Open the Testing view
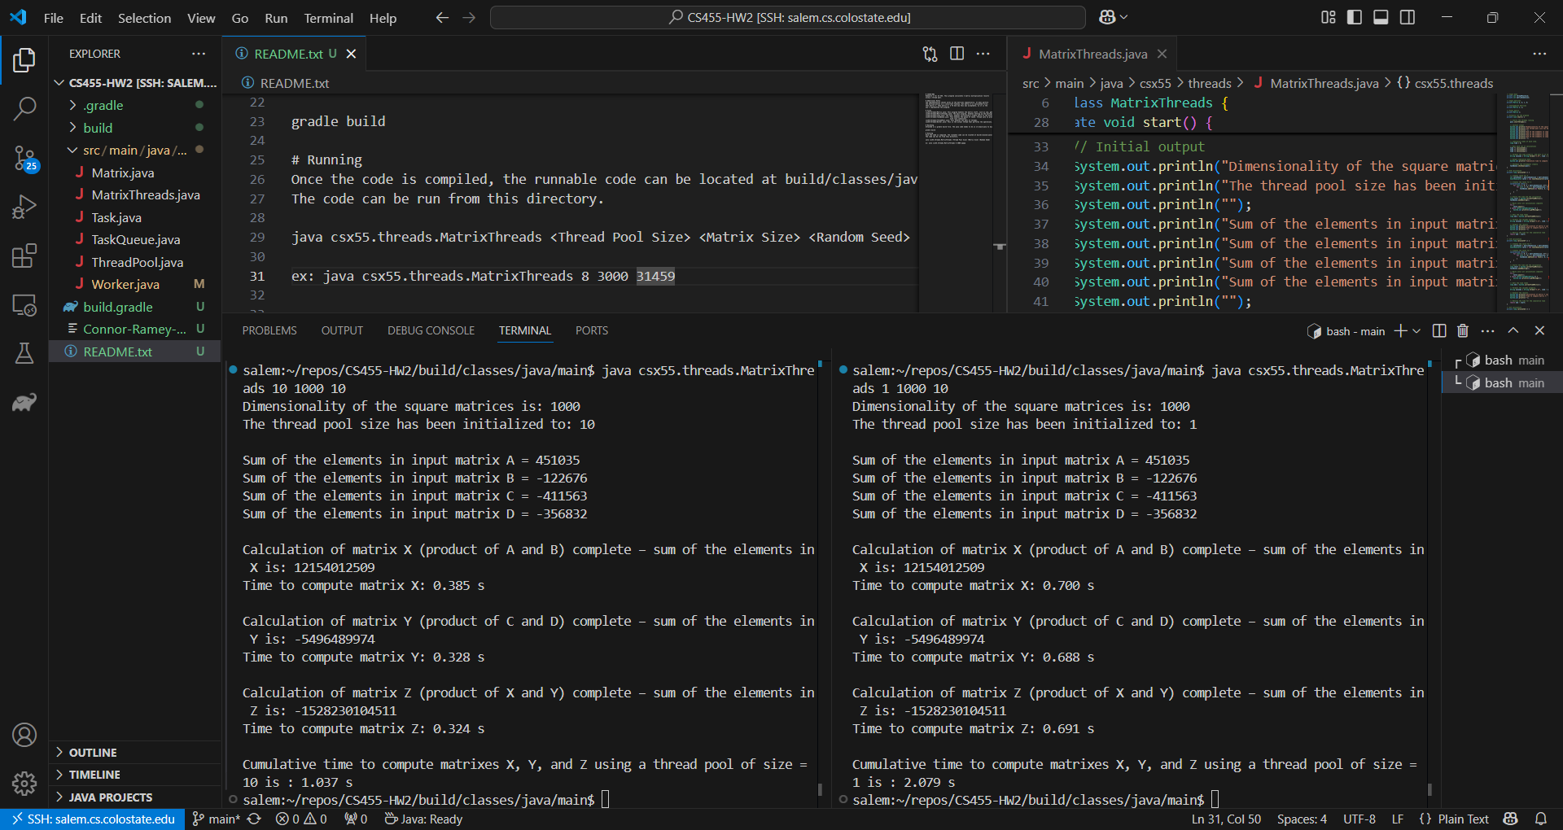The width and height of the screenshot is (1563, 830). coord(24,353)
